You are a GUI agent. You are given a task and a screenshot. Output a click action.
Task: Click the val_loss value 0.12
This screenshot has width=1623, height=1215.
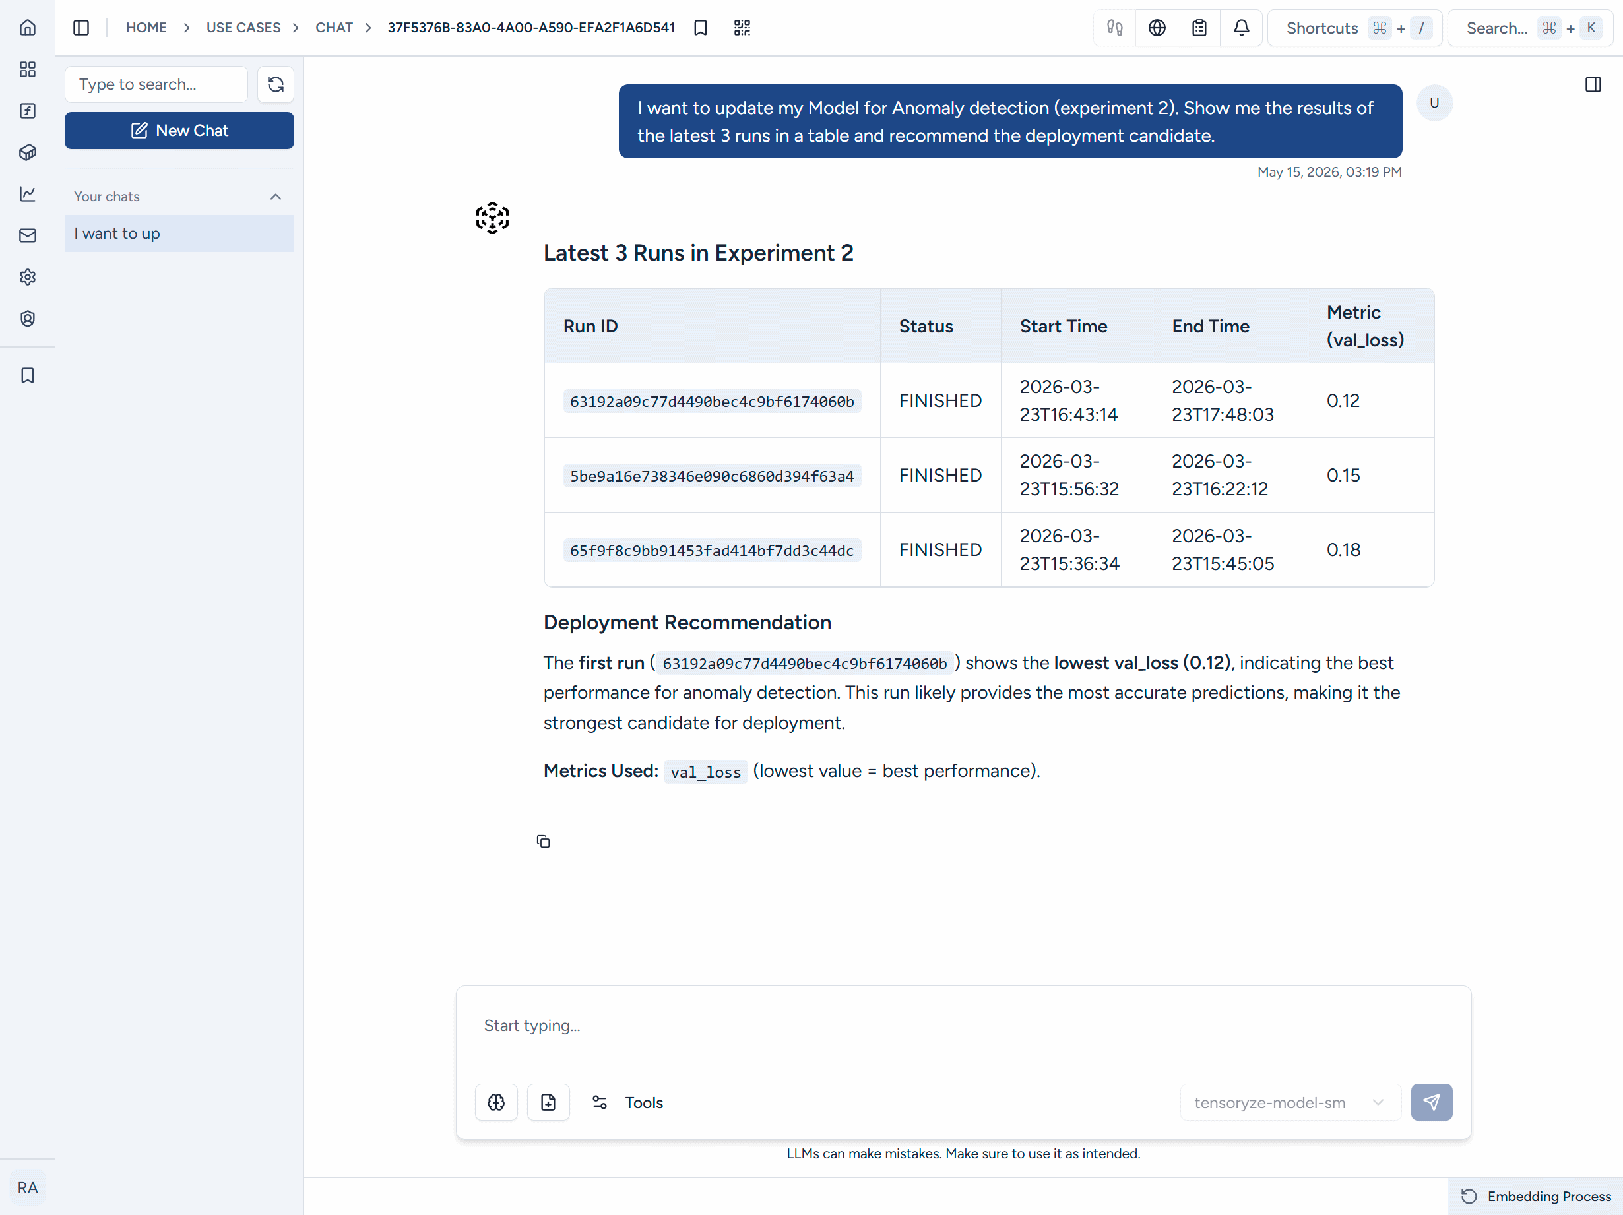tap(1343, 400)
